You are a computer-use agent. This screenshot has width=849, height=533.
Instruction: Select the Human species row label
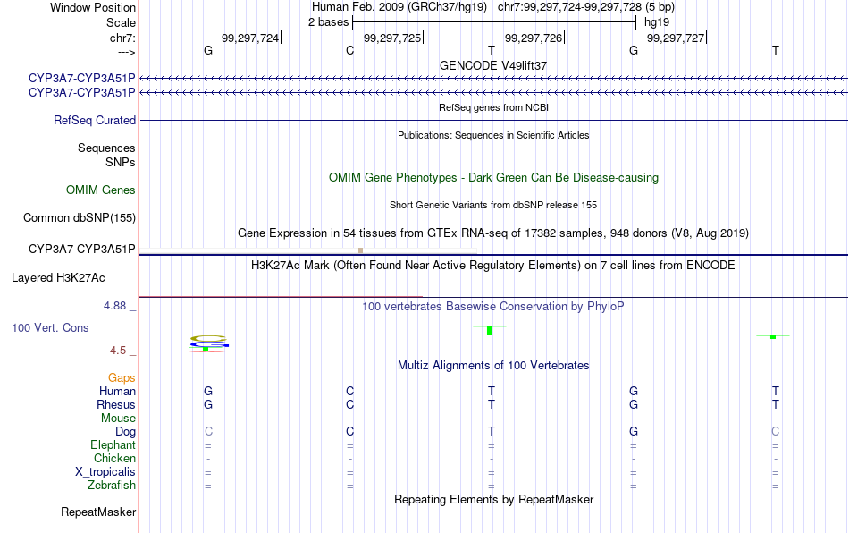coord(117,391)
